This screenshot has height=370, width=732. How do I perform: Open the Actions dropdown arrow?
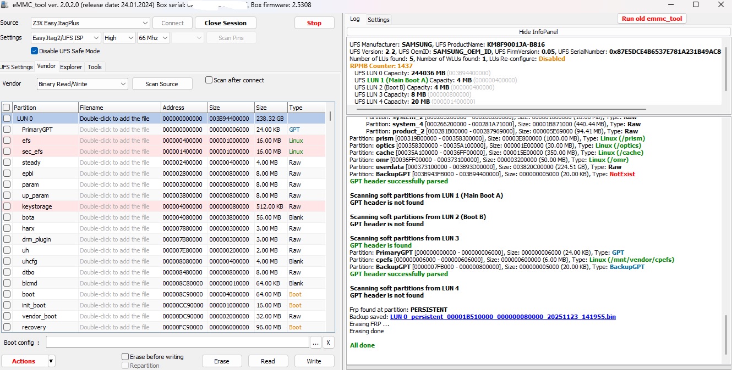pyautogui.click(x=51, y=361)
